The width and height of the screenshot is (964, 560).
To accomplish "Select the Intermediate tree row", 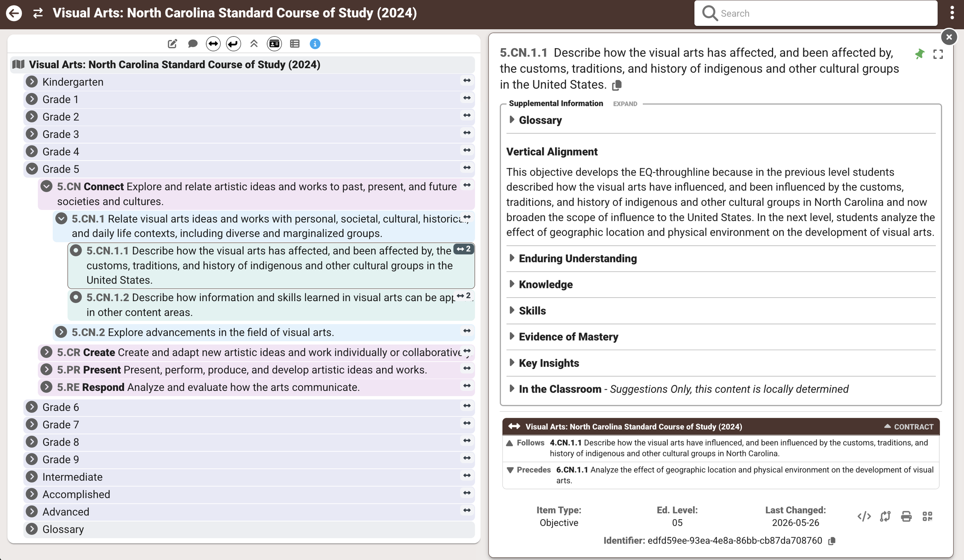I will tap(249, 477).
